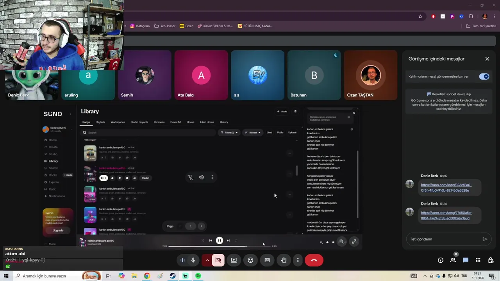The height and width of the screenshot is (281, 500).
Task: Click trash icon next to Audio button
Action: pos(295,112)
